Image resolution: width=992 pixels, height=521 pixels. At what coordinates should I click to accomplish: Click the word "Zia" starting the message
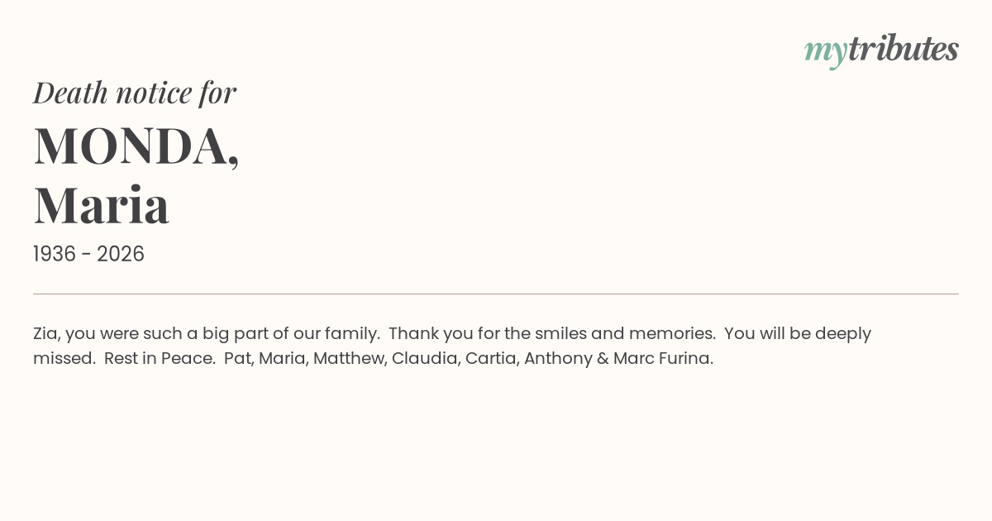[45, 333]
